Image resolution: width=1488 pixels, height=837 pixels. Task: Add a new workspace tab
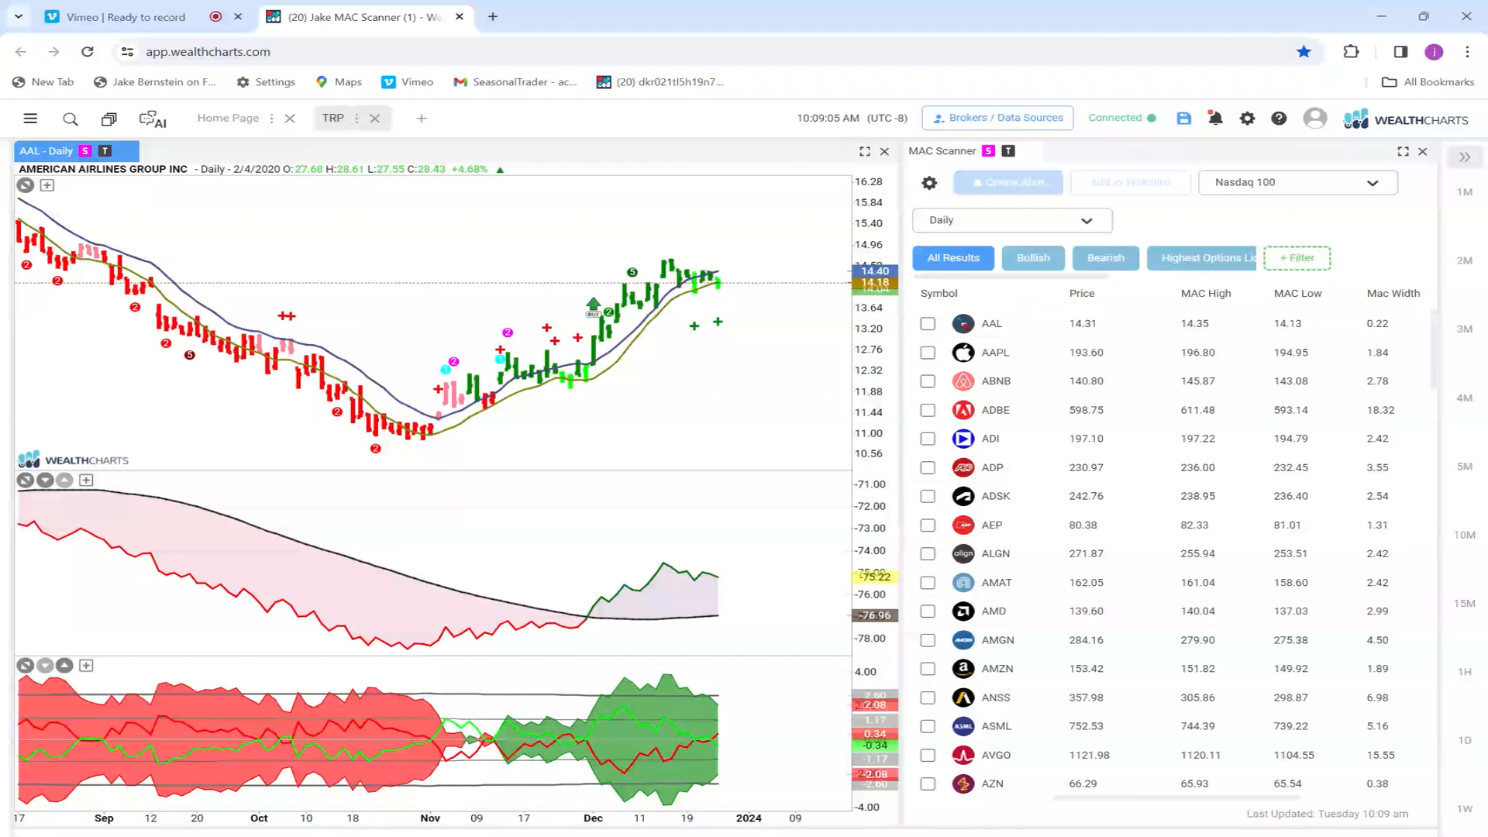click(x=422, y=119)
